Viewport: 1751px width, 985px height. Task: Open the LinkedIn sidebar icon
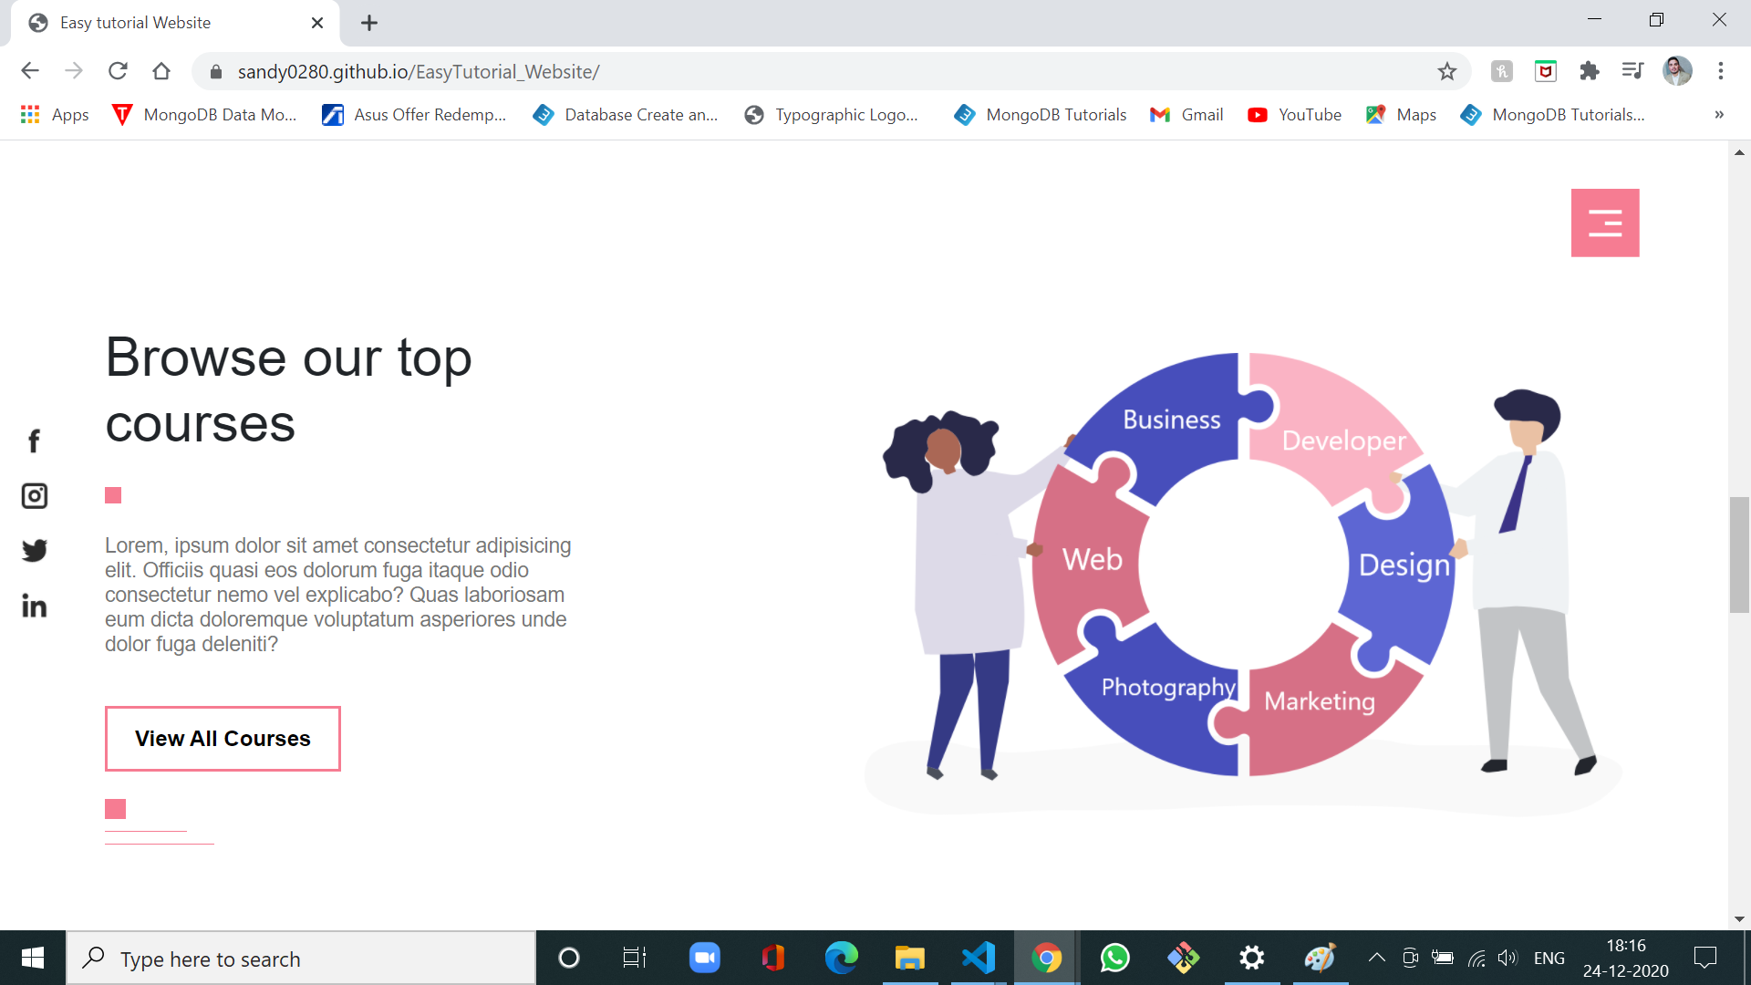pyautogui.click(x=34, y=607)
